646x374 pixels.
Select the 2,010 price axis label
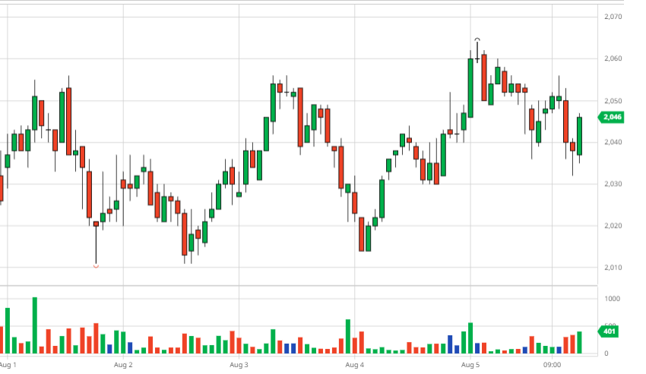pyautogui.click(x=613, y=268)
